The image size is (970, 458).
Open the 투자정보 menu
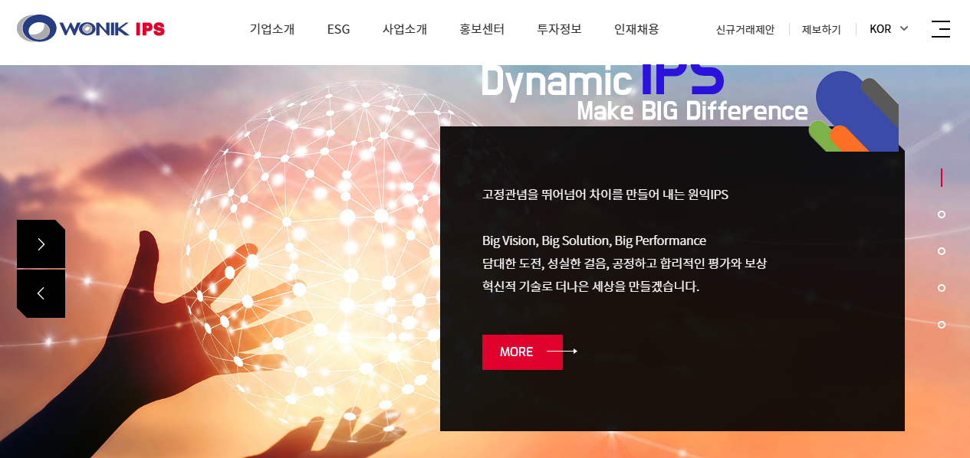[x=559, y=29]
